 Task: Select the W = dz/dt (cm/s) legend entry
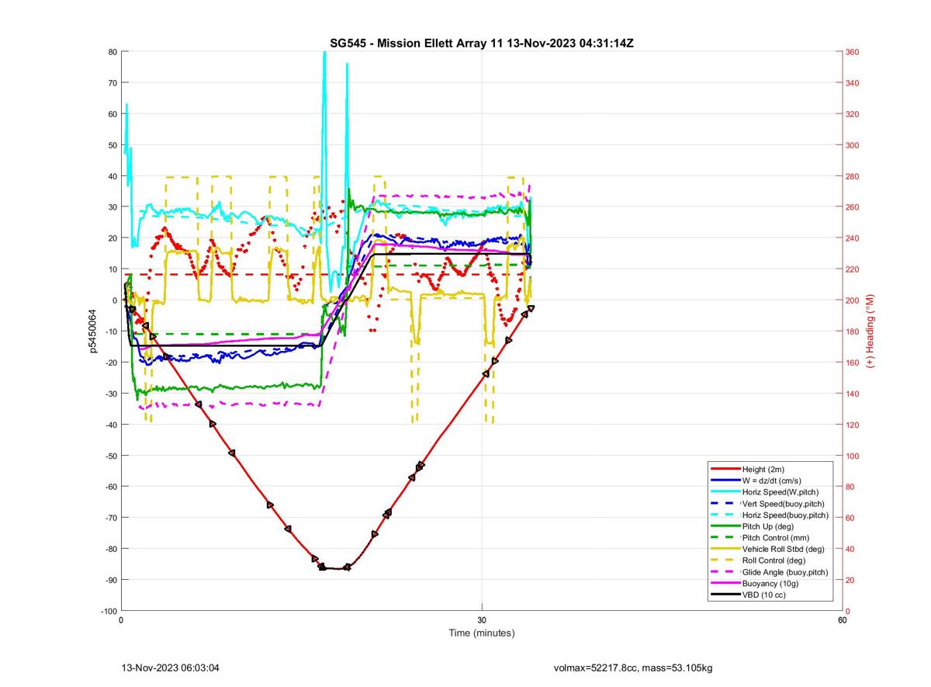pos(773,481)
